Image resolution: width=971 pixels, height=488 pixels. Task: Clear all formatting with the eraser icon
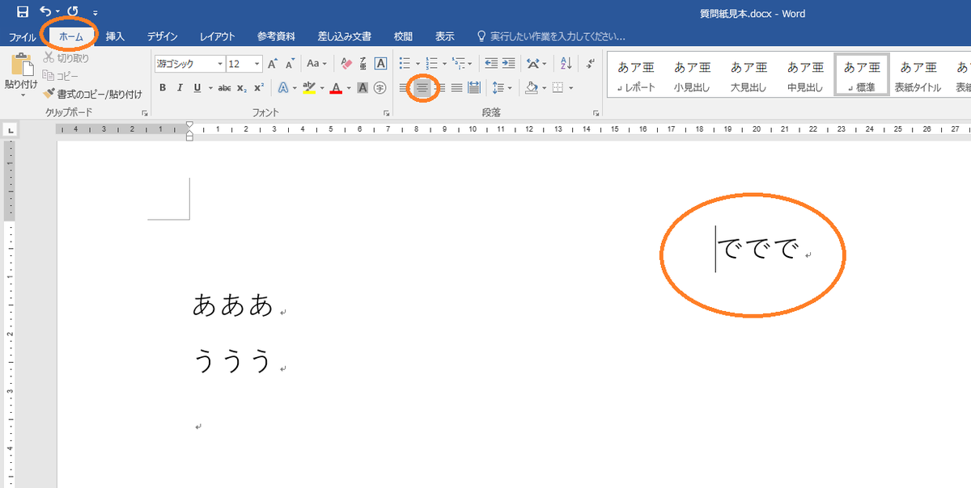click(x=346, y=64)
